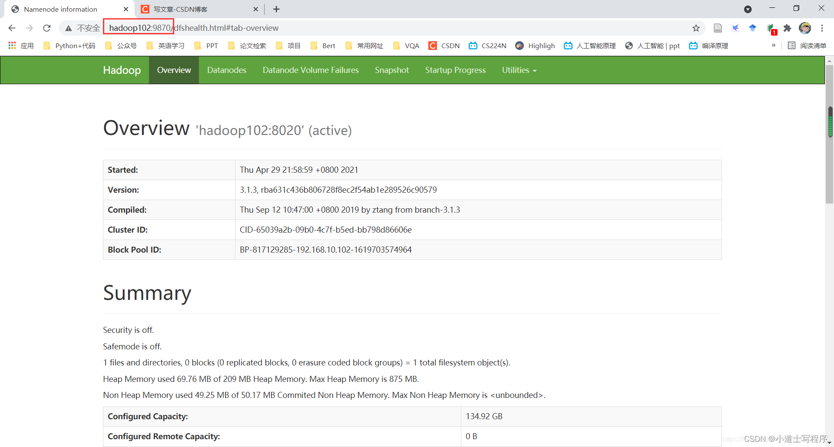Screen dimensions: 834x447
Task: Open the 常用网址 bookmark folder
Action: [364, 46]
